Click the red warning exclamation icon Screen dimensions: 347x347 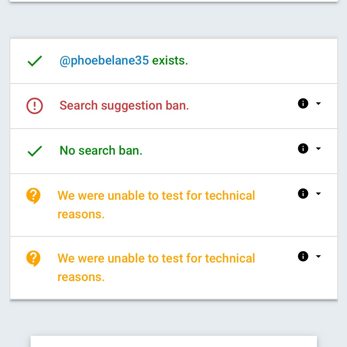(x=34, y=106)
